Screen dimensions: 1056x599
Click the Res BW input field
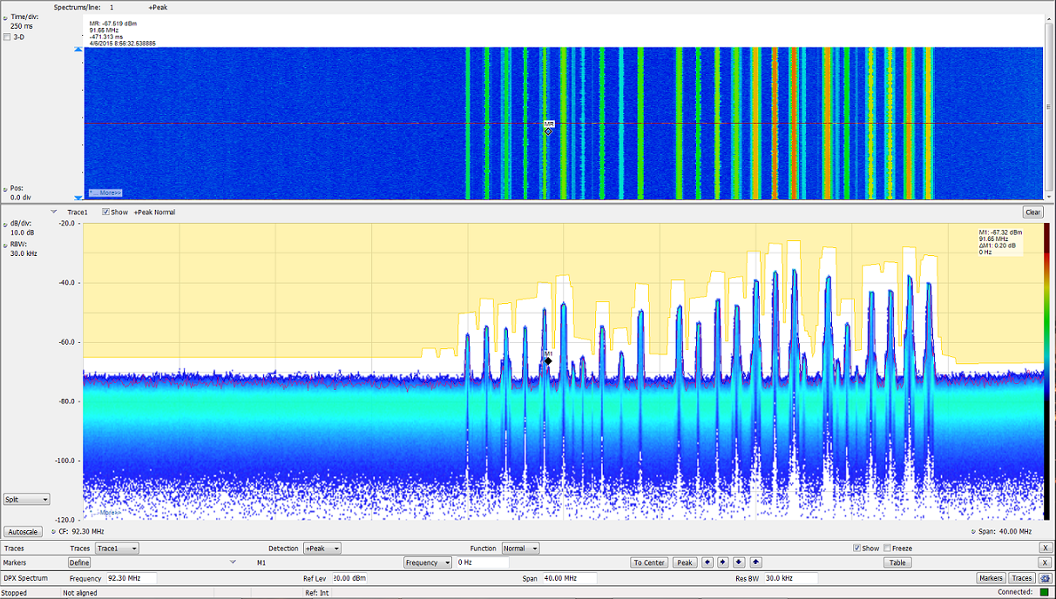point(790,578)
